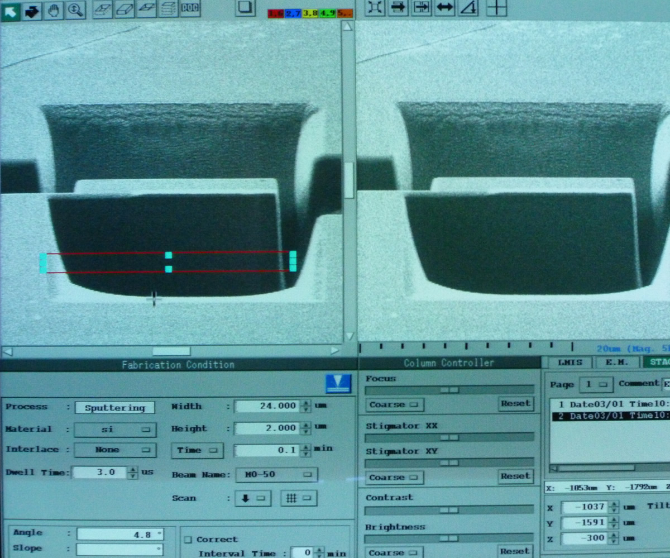Reset the Focus setting

click(x=515, y=403)
